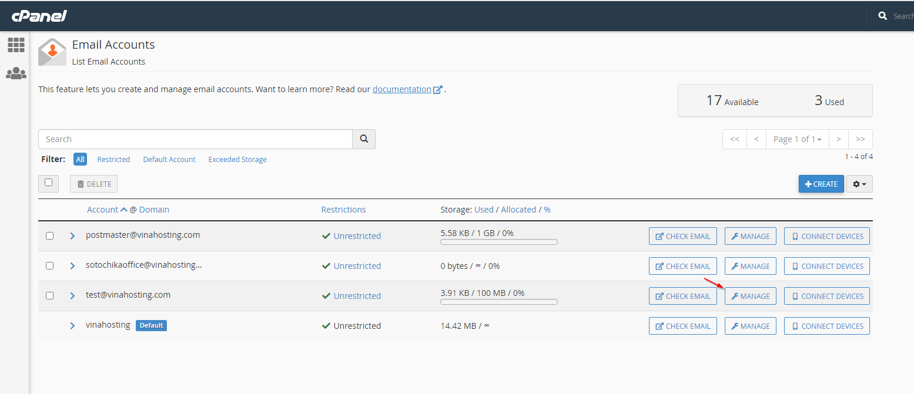Image resolution: width=914 pixels, height=394 pixels.
Task: Open the apps grid icon in sidebar
Action: [x=16, y=45]
